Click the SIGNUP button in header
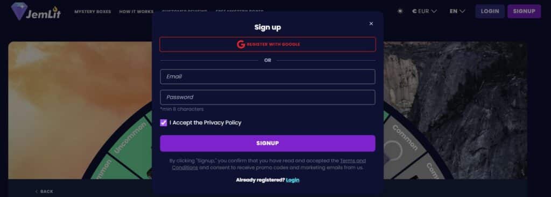Screen dimensions: 551x197 [x=524, y=11]
